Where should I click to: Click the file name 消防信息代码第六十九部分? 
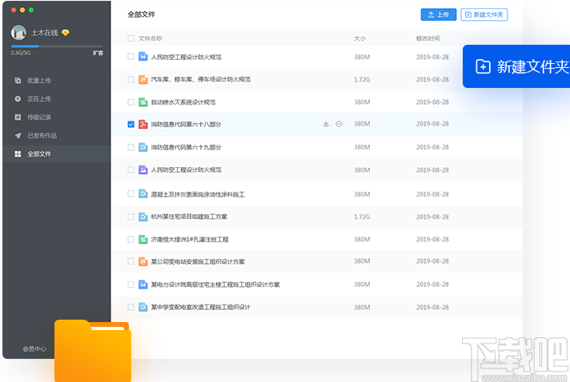click(186, 147)
